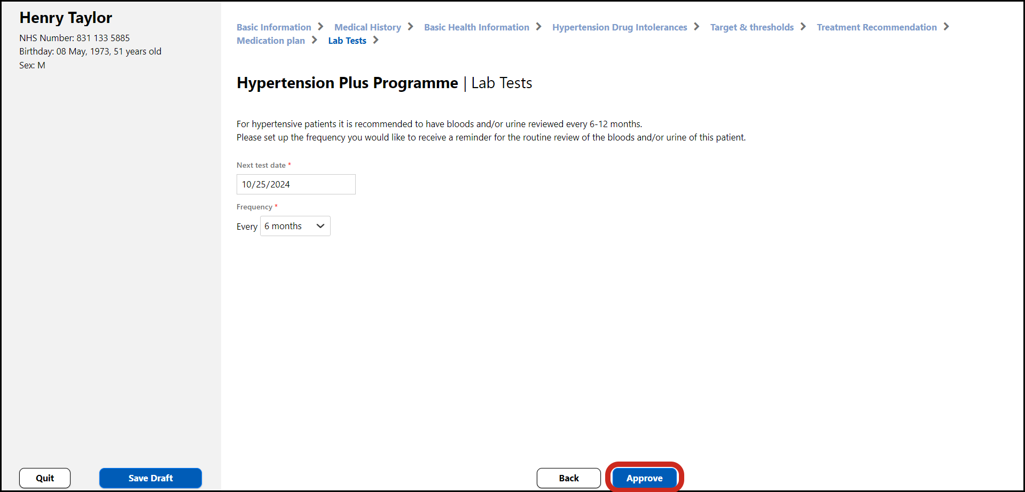Click the chevron after Target & thresholds
Screen dimensions: 1025x492
click(x=803, y=27)
